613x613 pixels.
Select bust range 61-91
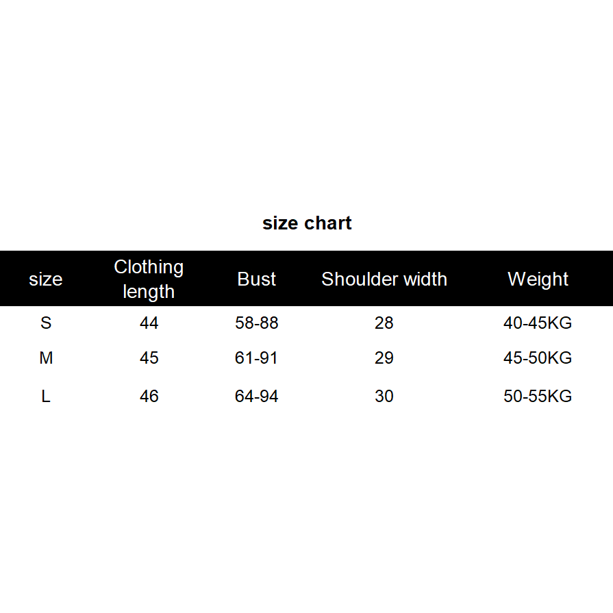pos(257,358)
